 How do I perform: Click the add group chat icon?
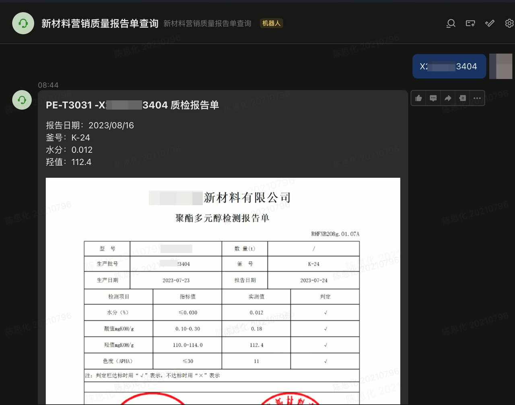[x=470, y=23]
